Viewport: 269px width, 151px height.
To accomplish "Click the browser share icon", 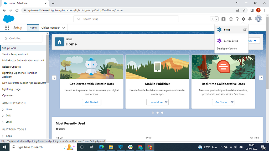I will pyautogui.click(x=238, y=10).
